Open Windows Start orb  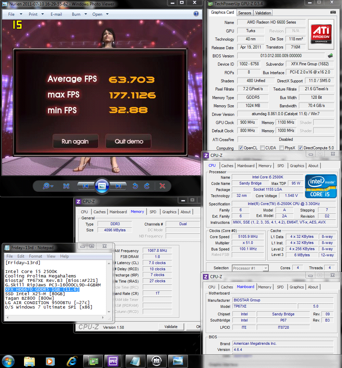pos(8,361)
